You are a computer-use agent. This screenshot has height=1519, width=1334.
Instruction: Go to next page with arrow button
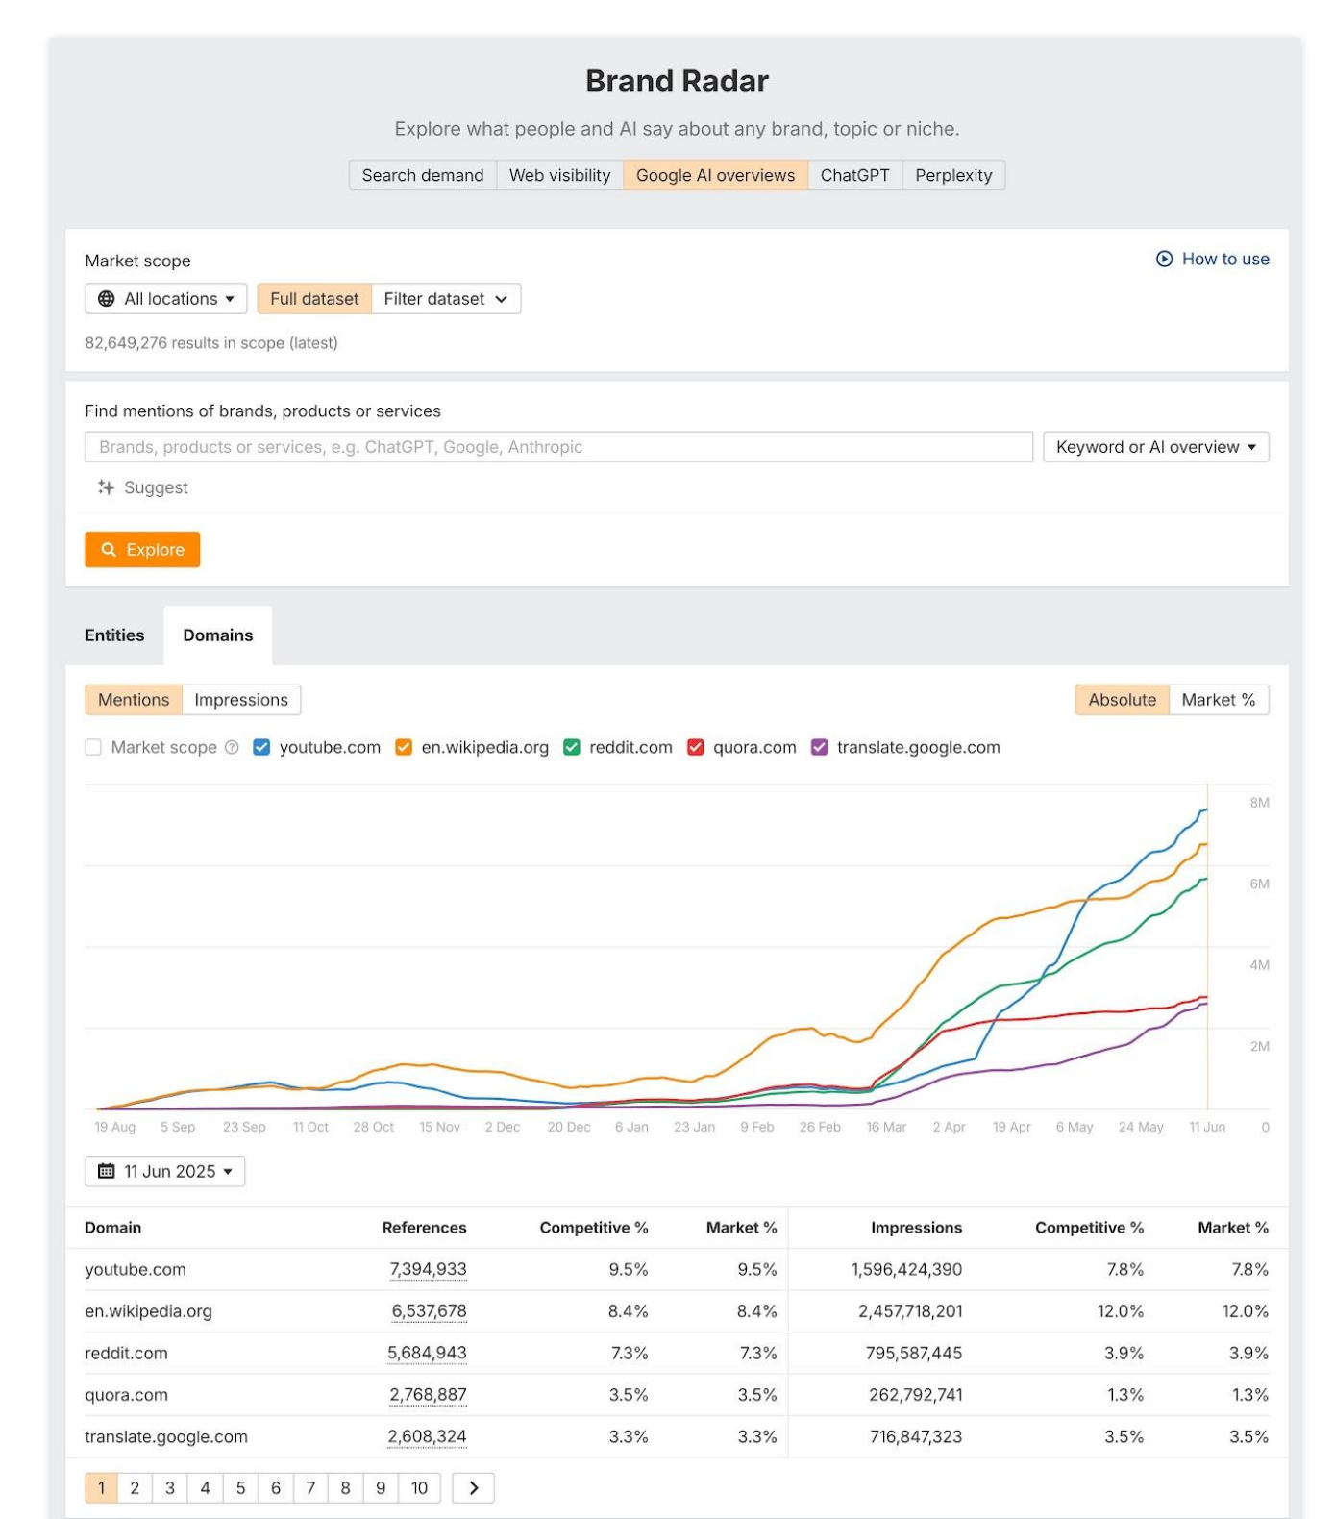[473, 1487]
